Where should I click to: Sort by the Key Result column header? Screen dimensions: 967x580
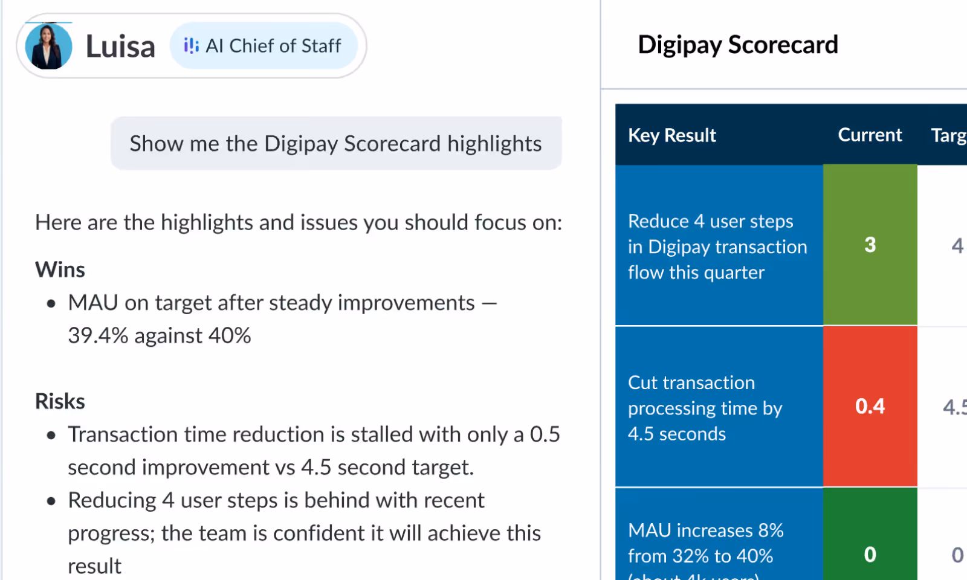(672, 135)
